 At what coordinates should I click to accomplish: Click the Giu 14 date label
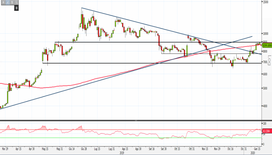tap(71, 149)
